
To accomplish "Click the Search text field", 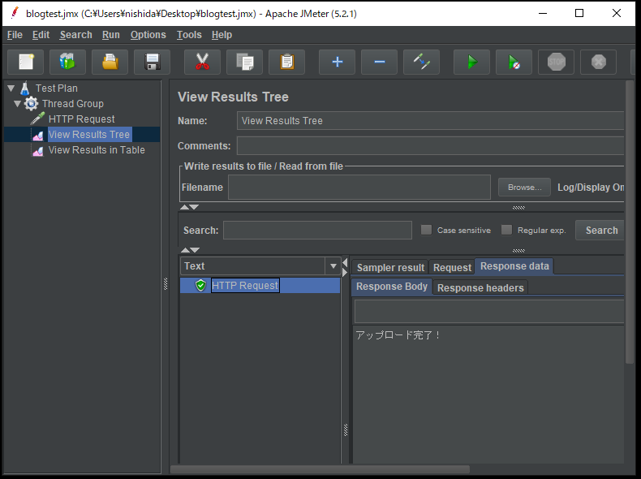I will 317,230.
